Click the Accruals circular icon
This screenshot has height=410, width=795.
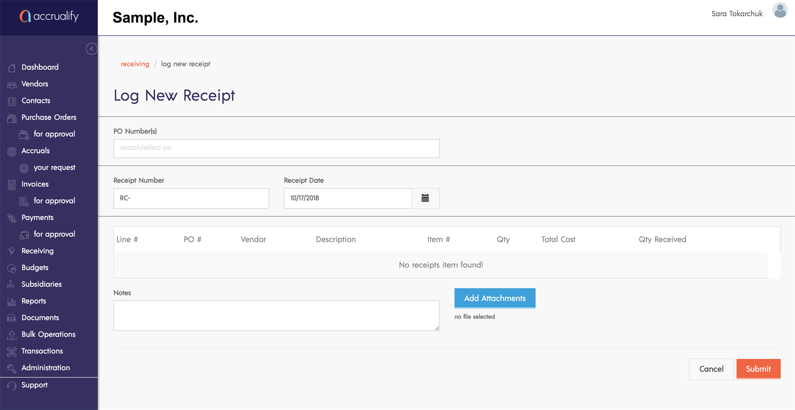12,152
